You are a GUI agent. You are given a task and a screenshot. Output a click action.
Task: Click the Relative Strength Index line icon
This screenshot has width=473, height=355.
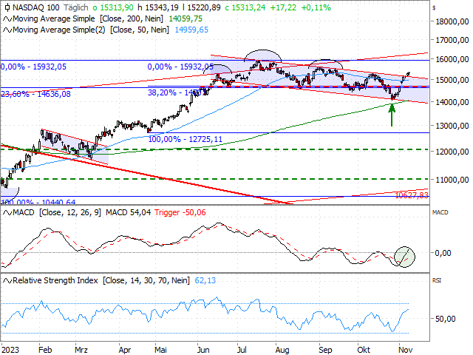(x=7, y=281)
